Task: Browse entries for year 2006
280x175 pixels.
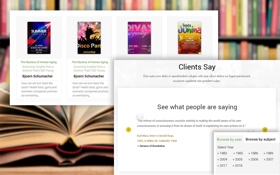Action: click(253, 159)
